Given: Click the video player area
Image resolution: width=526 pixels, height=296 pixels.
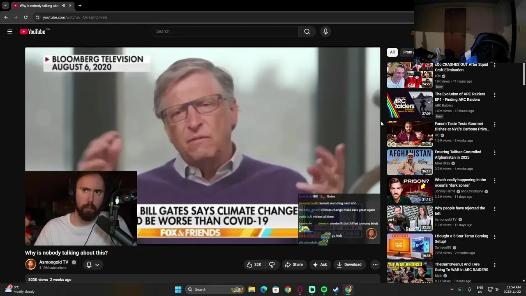Looking at the screenshot, I should coord(203,146).
